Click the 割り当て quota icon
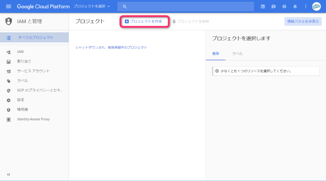Screen dimensions: 326x181 tap(9, 62)
